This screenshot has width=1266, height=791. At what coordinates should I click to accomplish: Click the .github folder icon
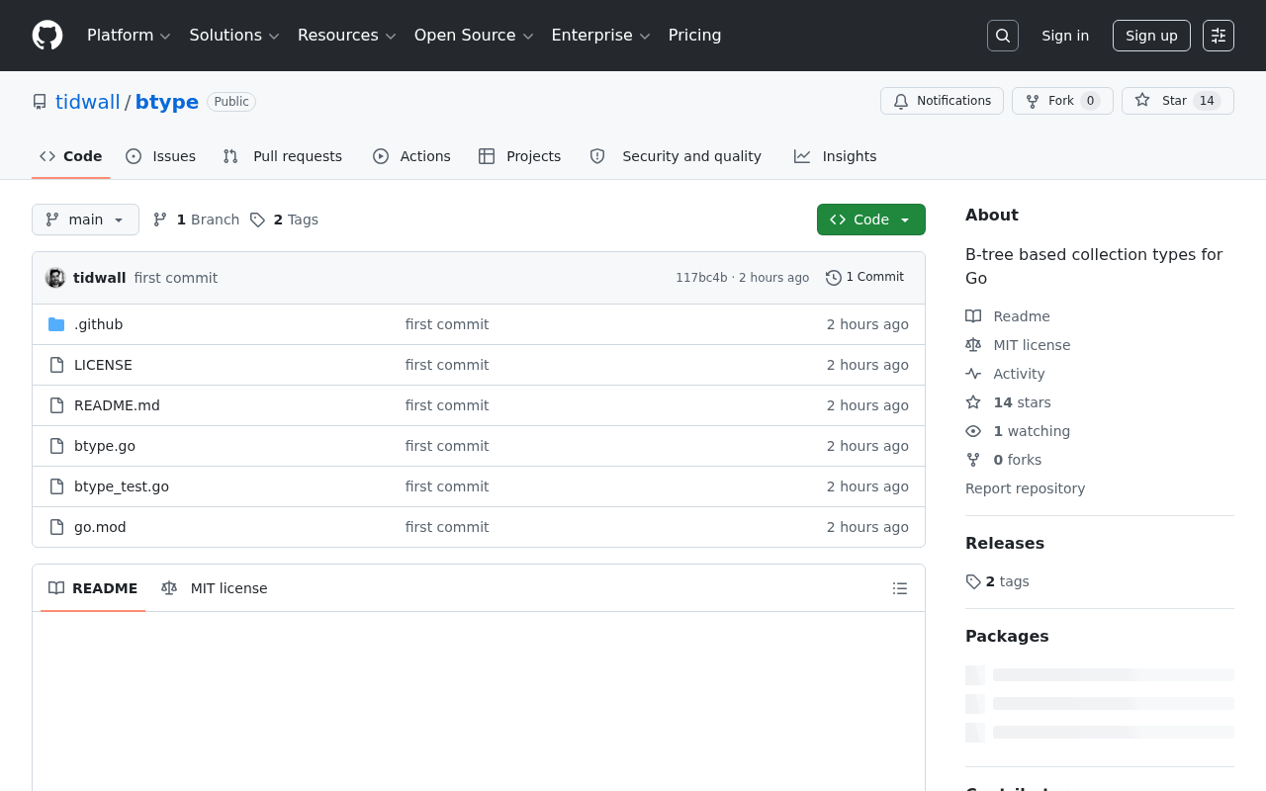click(x=56, y=324)
